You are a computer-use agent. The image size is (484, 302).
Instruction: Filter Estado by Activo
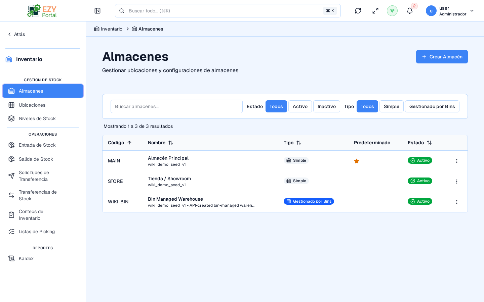[300, 106]
